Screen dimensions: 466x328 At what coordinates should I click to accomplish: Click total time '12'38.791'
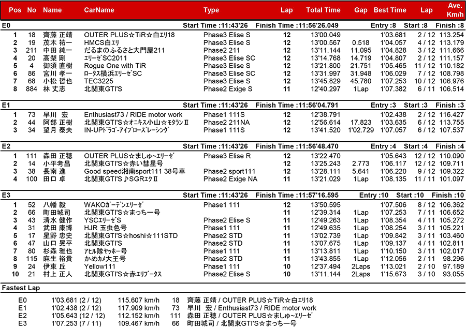point(326,115)
